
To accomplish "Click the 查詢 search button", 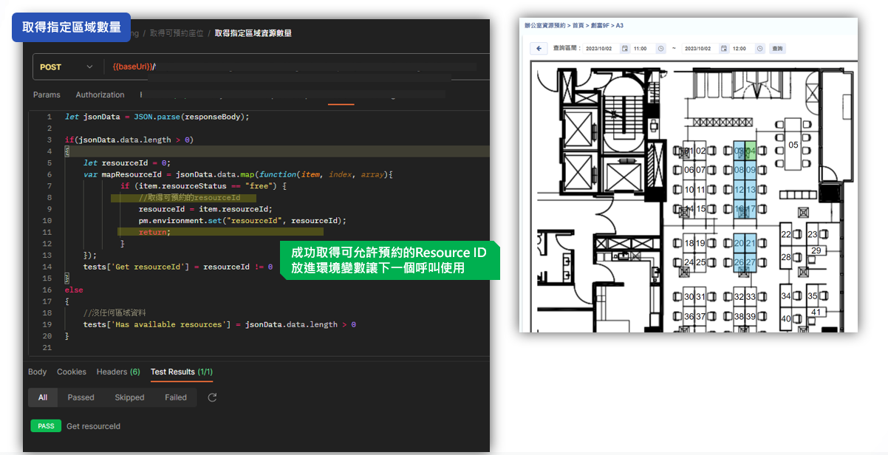I will [x=777, y=49].
